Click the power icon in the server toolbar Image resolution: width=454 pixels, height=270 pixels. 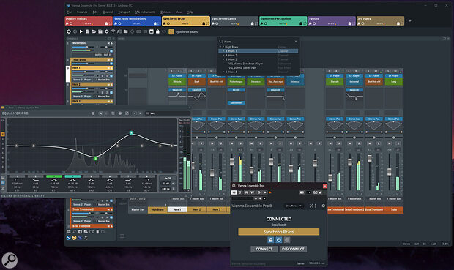[69, 31]
